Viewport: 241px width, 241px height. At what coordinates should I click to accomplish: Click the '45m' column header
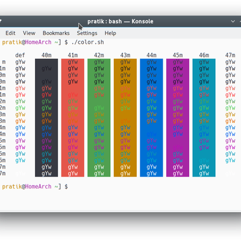point(178,55)
